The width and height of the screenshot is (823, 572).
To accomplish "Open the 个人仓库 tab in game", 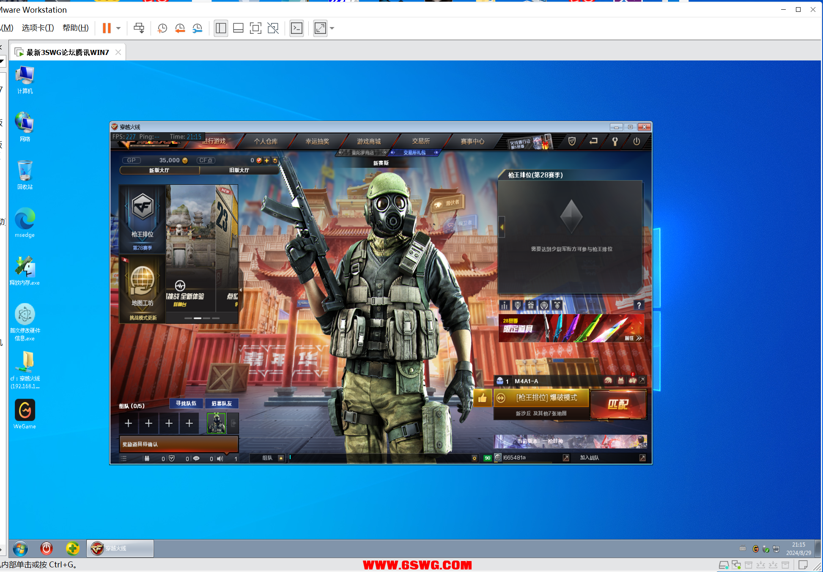I will 266,141.
